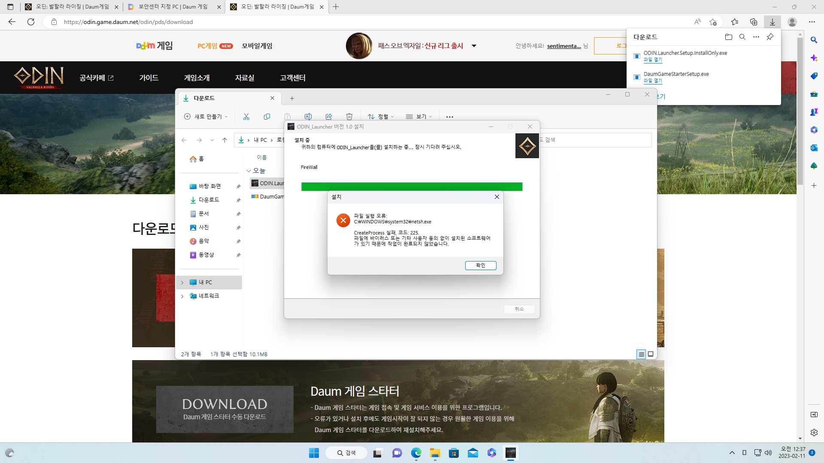Image resolution: width=824 pixels, height=463 pixels.
Task: Toggle details view in Explorer status bar
Action: pos(642,355)
